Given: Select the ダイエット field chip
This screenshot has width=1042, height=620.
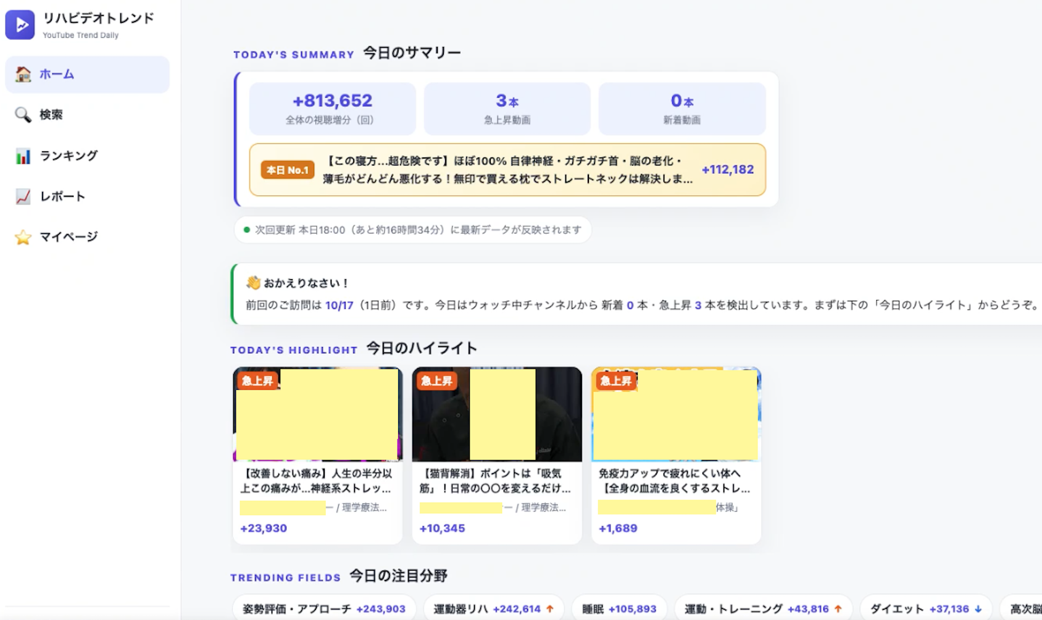Looking at the screenshot, I should pos(926,609).
